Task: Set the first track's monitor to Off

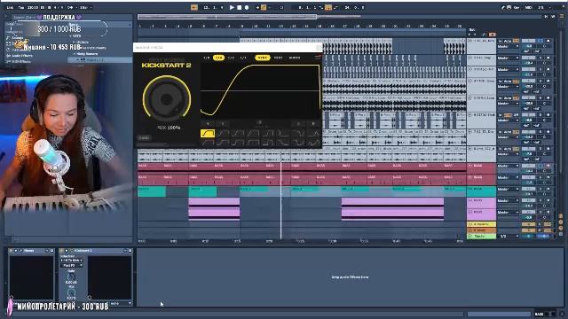Action: (x=516, y=41)
